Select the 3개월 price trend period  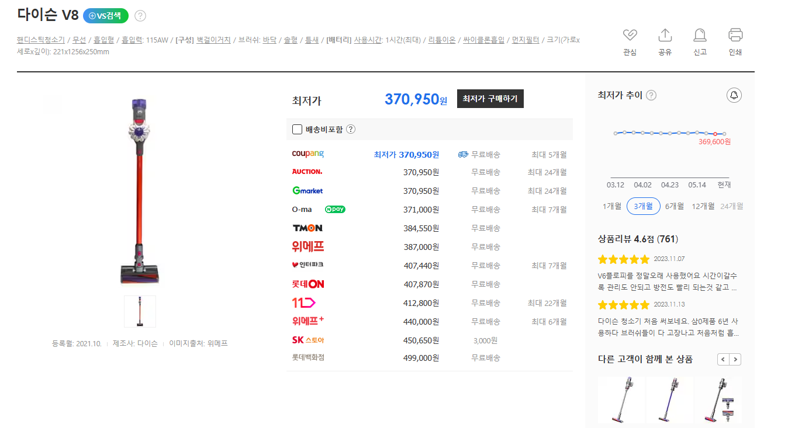click(x=643, y=206)
